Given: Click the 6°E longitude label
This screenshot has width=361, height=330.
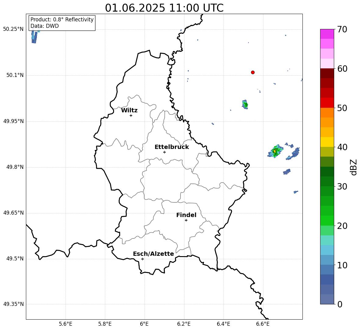Looking at the screenshot, I should point(144,324).
